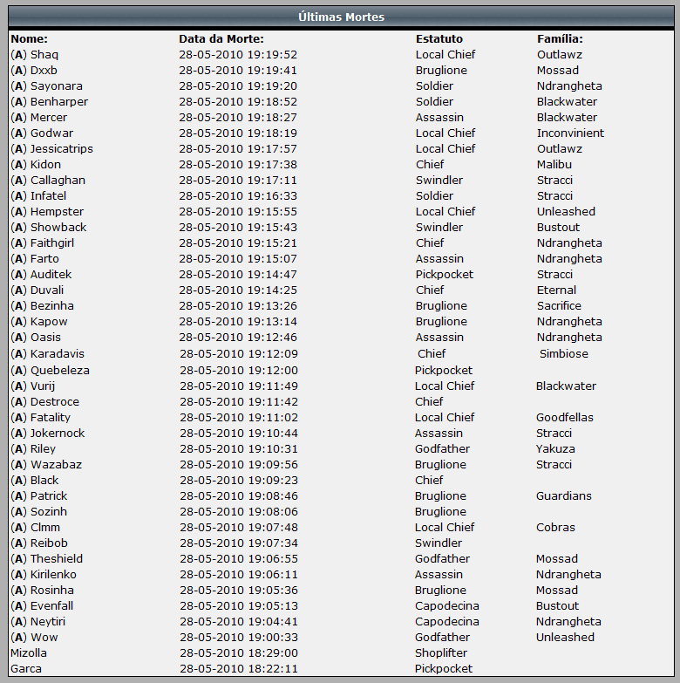Select the Inconvinient family link

570,133
